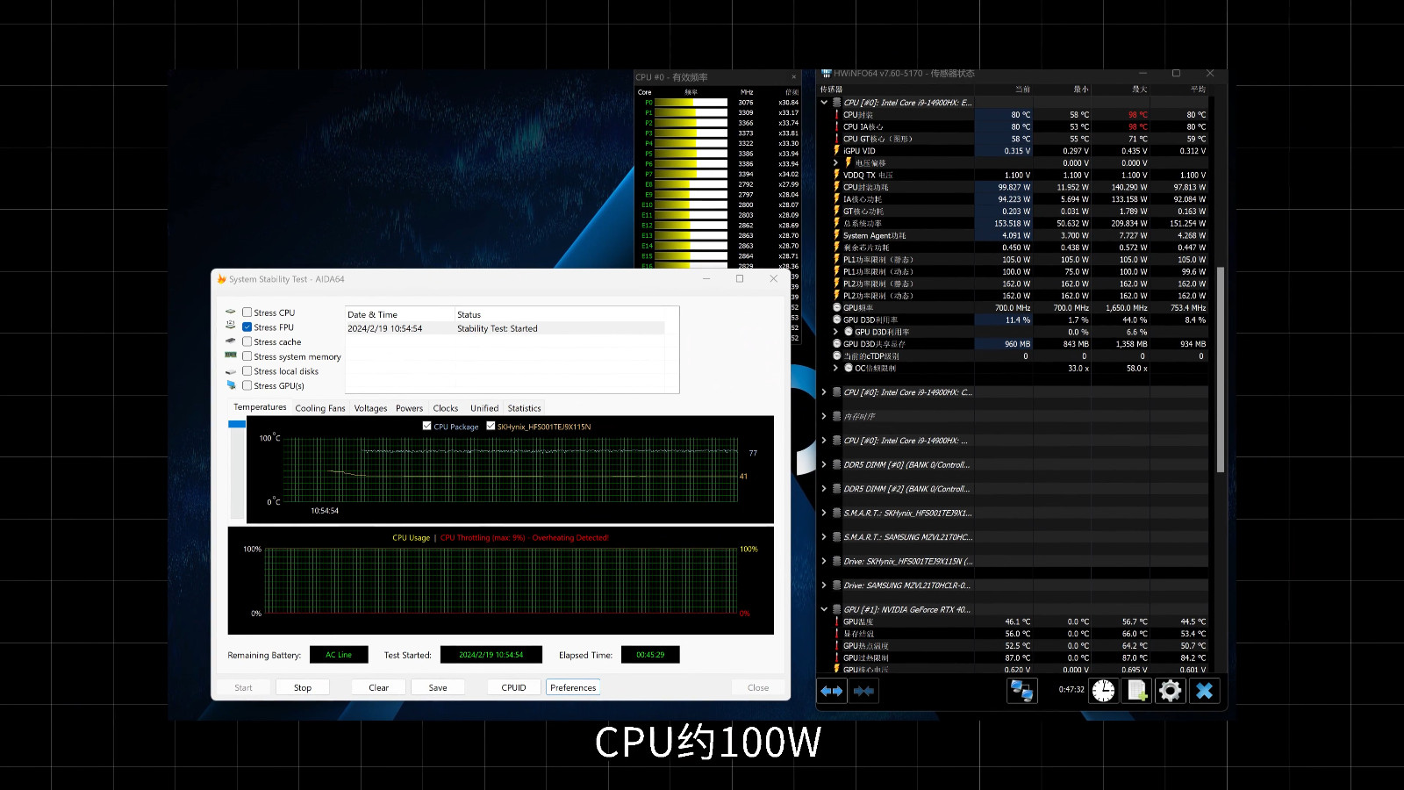The height and width of the screenshot is (790, 1404).
Task: Click the disk icon beside Stress local disks
Action: point(231,371)
